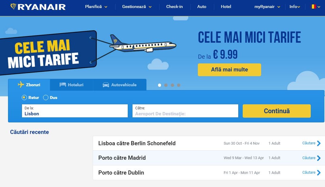Click Check-in in the navigation bar
This screenshot has height=187, width=325.
174,6
